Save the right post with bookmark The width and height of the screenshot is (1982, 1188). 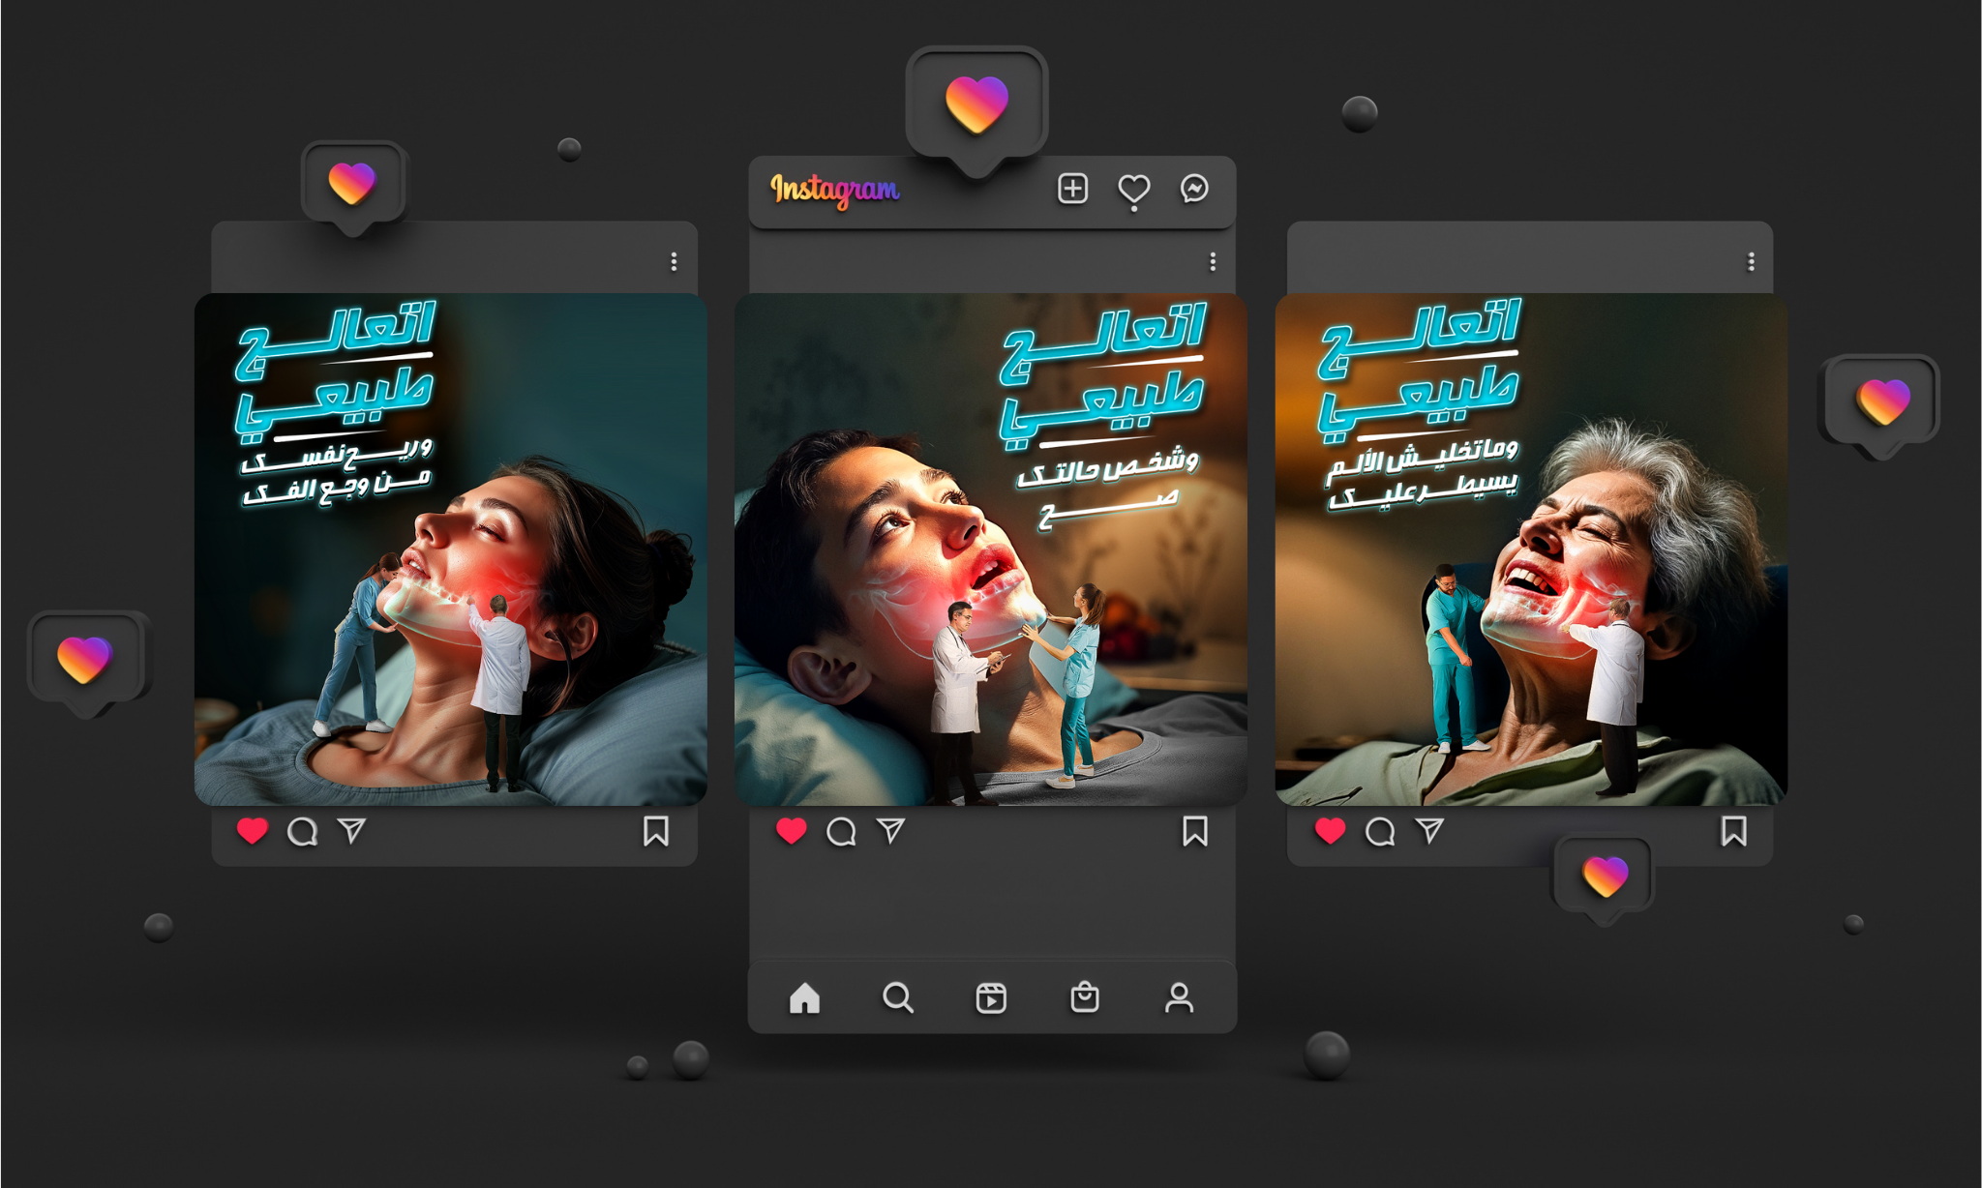[1733, 831]
